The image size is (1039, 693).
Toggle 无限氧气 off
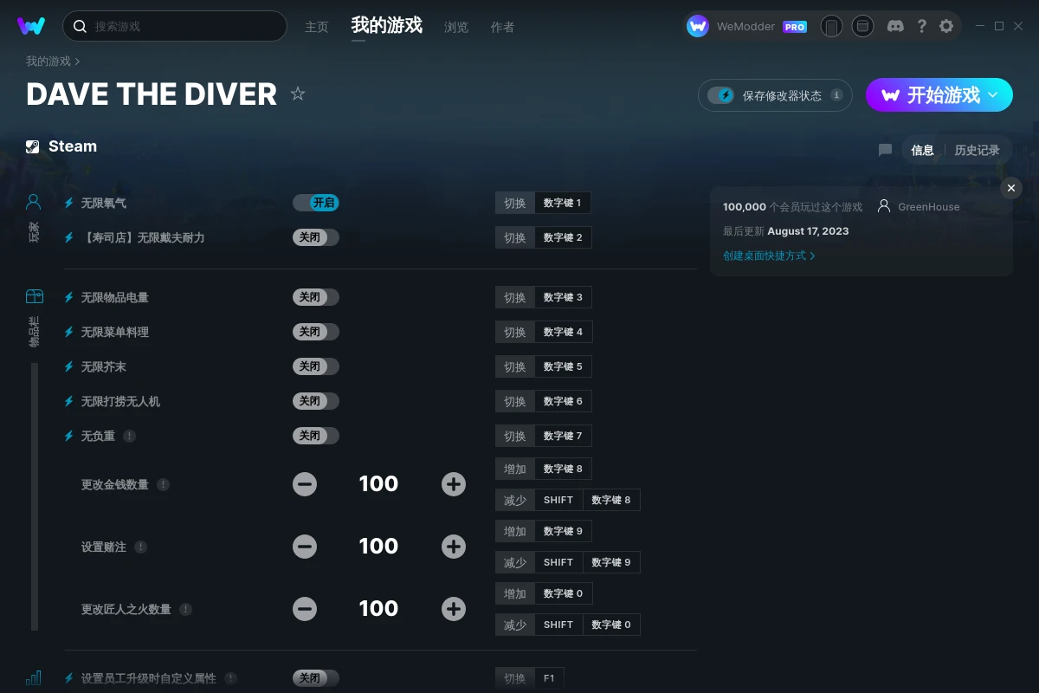click(x=316, y=203)
